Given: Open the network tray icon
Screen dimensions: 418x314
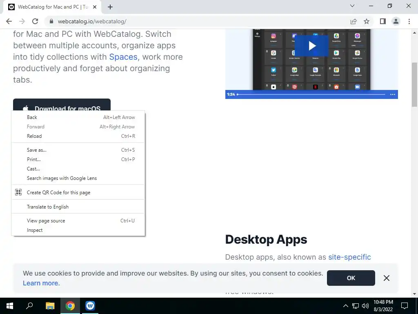Looking at the screenshot, I should click(x=356, y=306).
